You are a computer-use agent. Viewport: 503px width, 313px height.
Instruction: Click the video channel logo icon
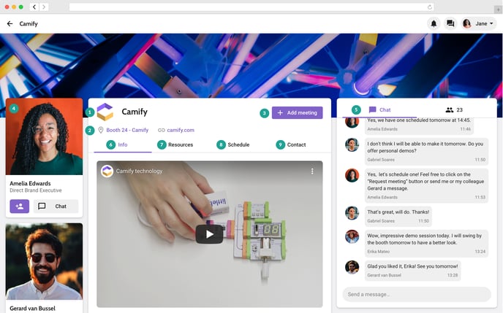coord(107,171)
